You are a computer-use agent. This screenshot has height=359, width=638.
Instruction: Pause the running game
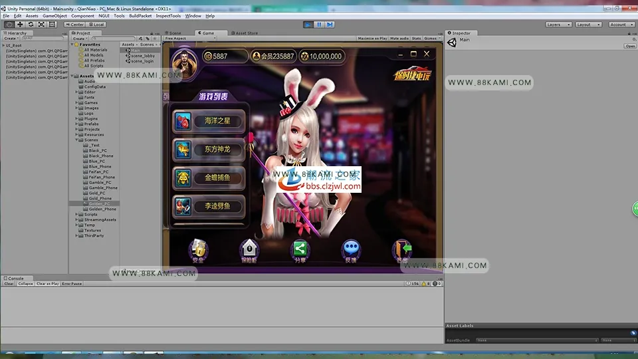pyautogui.click(x=319, y=25)
